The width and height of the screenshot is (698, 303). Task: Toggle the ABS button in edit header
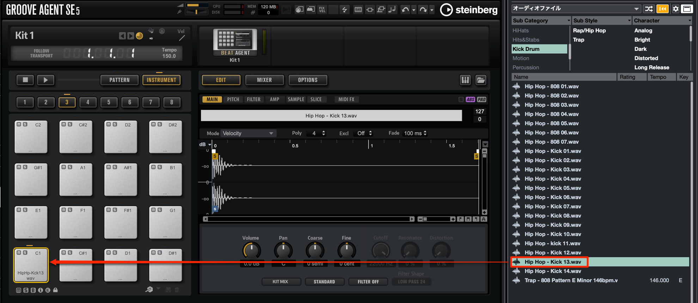tap(470, 99)
